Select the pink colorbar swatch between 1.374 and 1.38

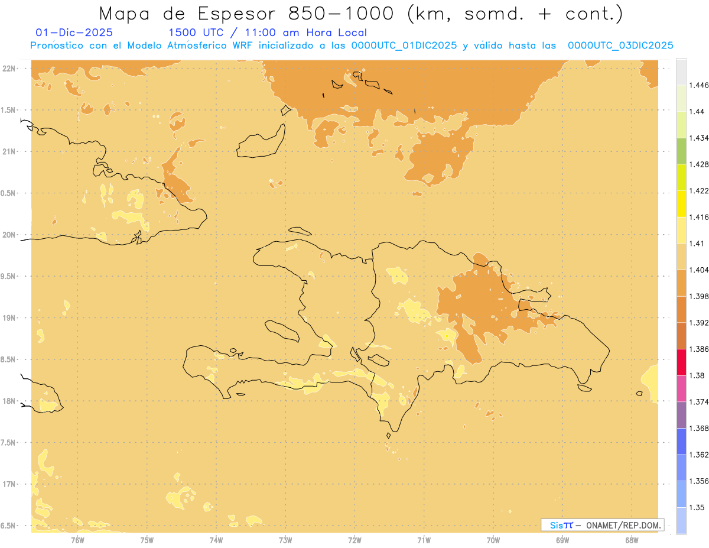[681, 388]
